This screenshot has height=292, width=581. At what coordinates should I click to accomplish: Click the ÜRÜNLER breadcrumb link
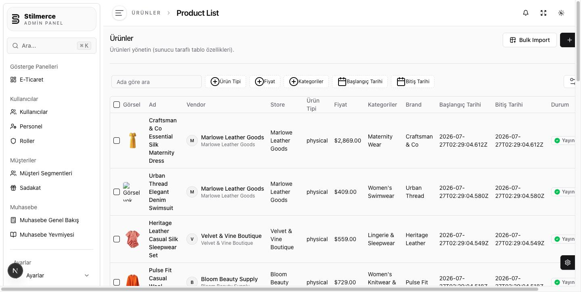point(146,13)
